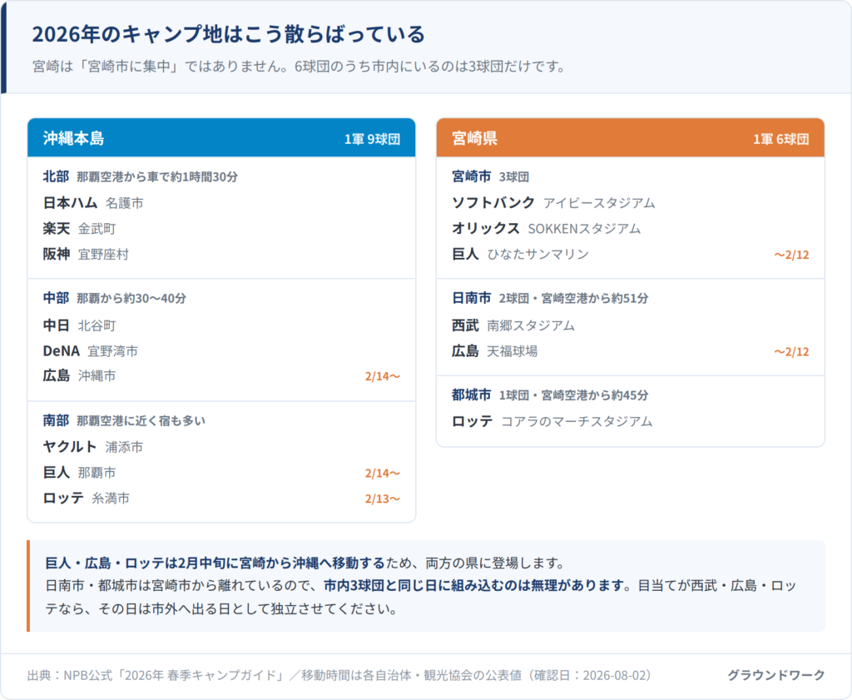Click the bold phrase 市内3球団と同じ日に組み込むのは無理があります
This screenshot has height=700, width=852.
pos(473,586)
